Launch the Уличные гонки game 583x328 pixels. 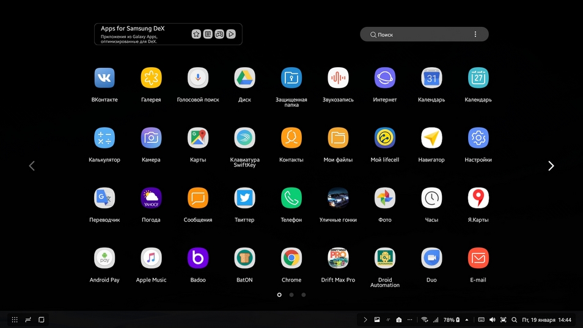338,198
